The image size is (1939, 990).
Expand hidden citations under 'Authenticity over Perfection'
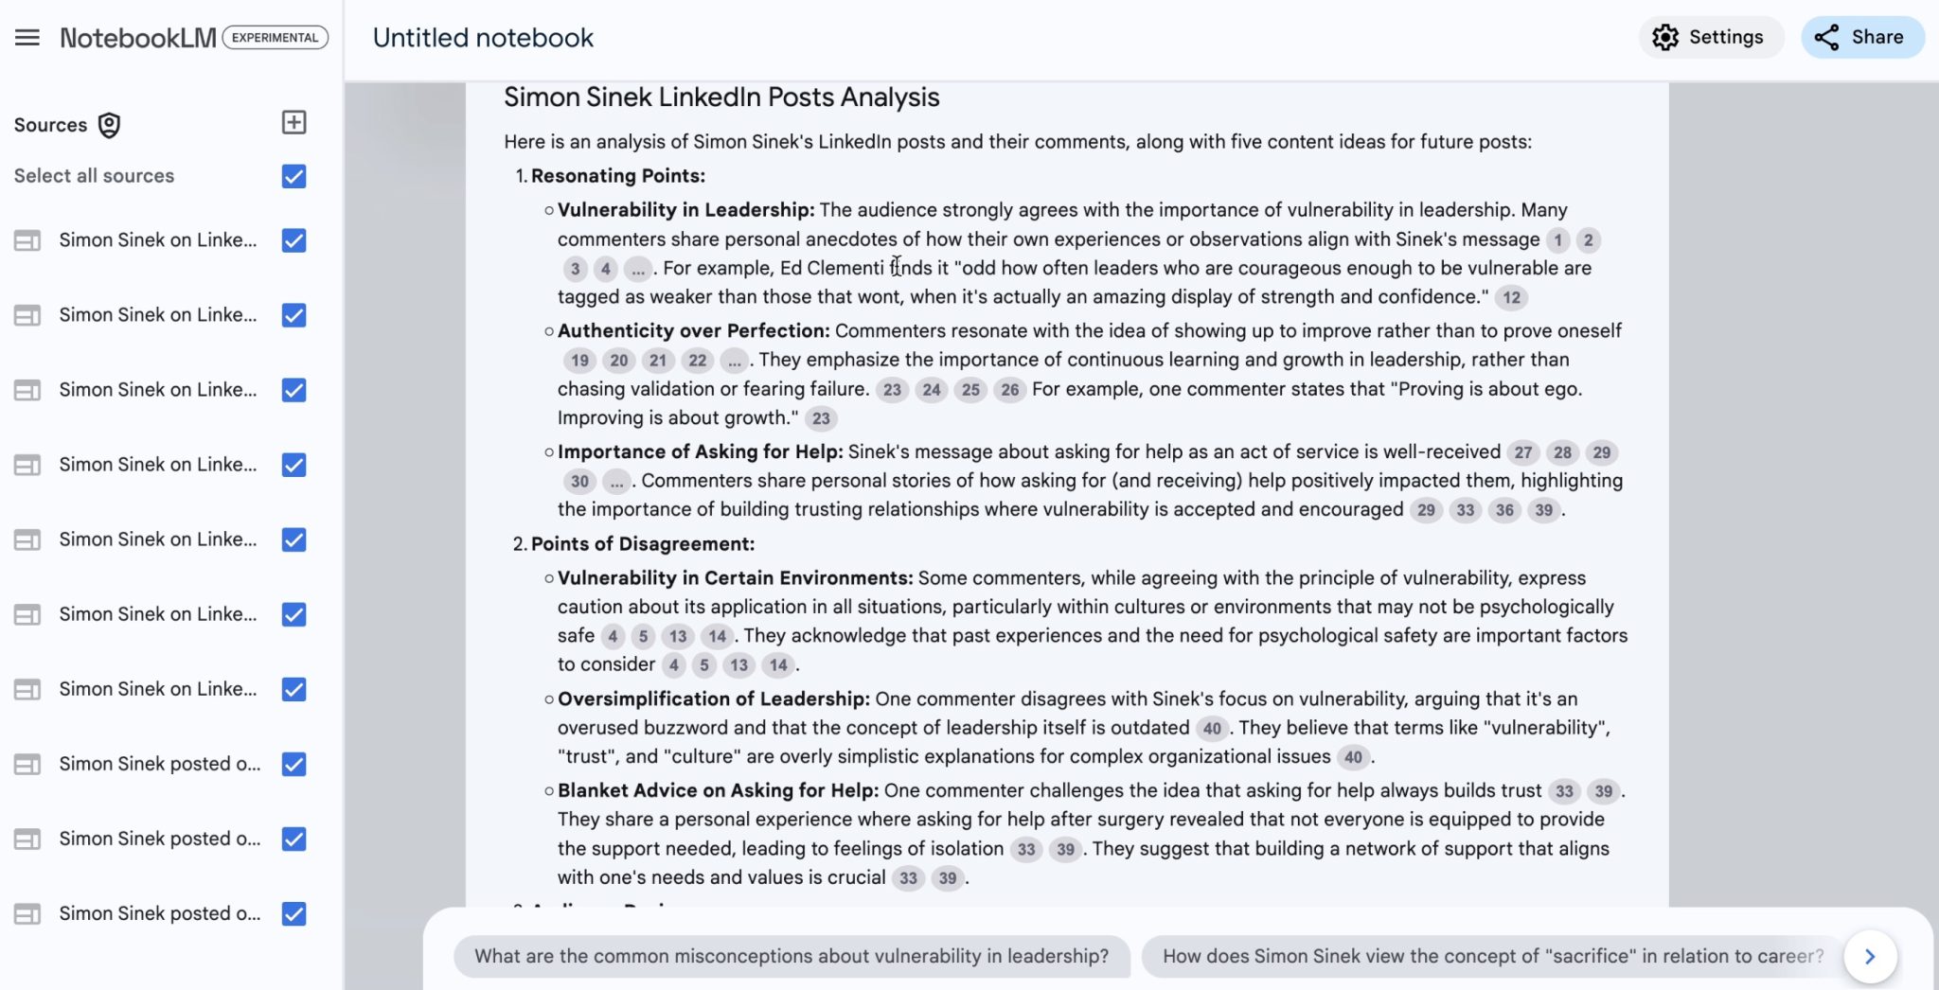(734, 361)
